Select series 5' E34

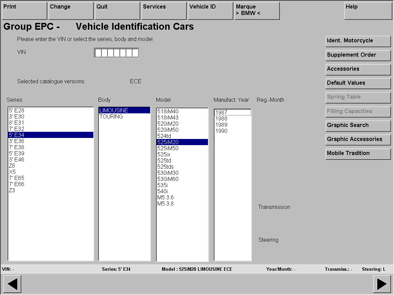pyautogui.click(x=51, y=135)
